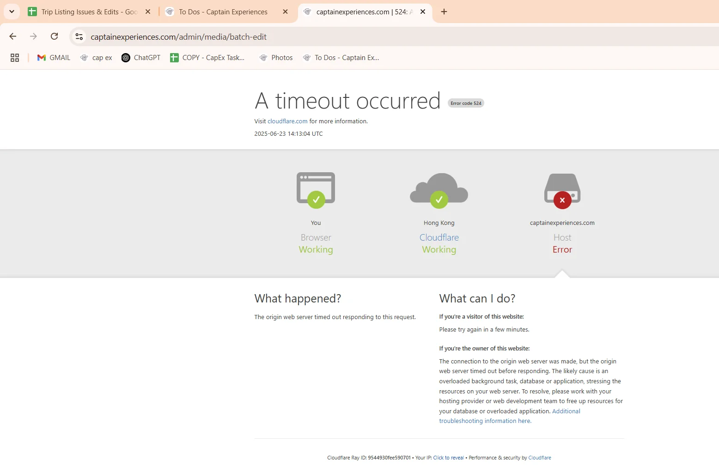Click the red 'Error' host status text
Image resolution: width=719 pixels, height=465 pixels.
point(562,250)
